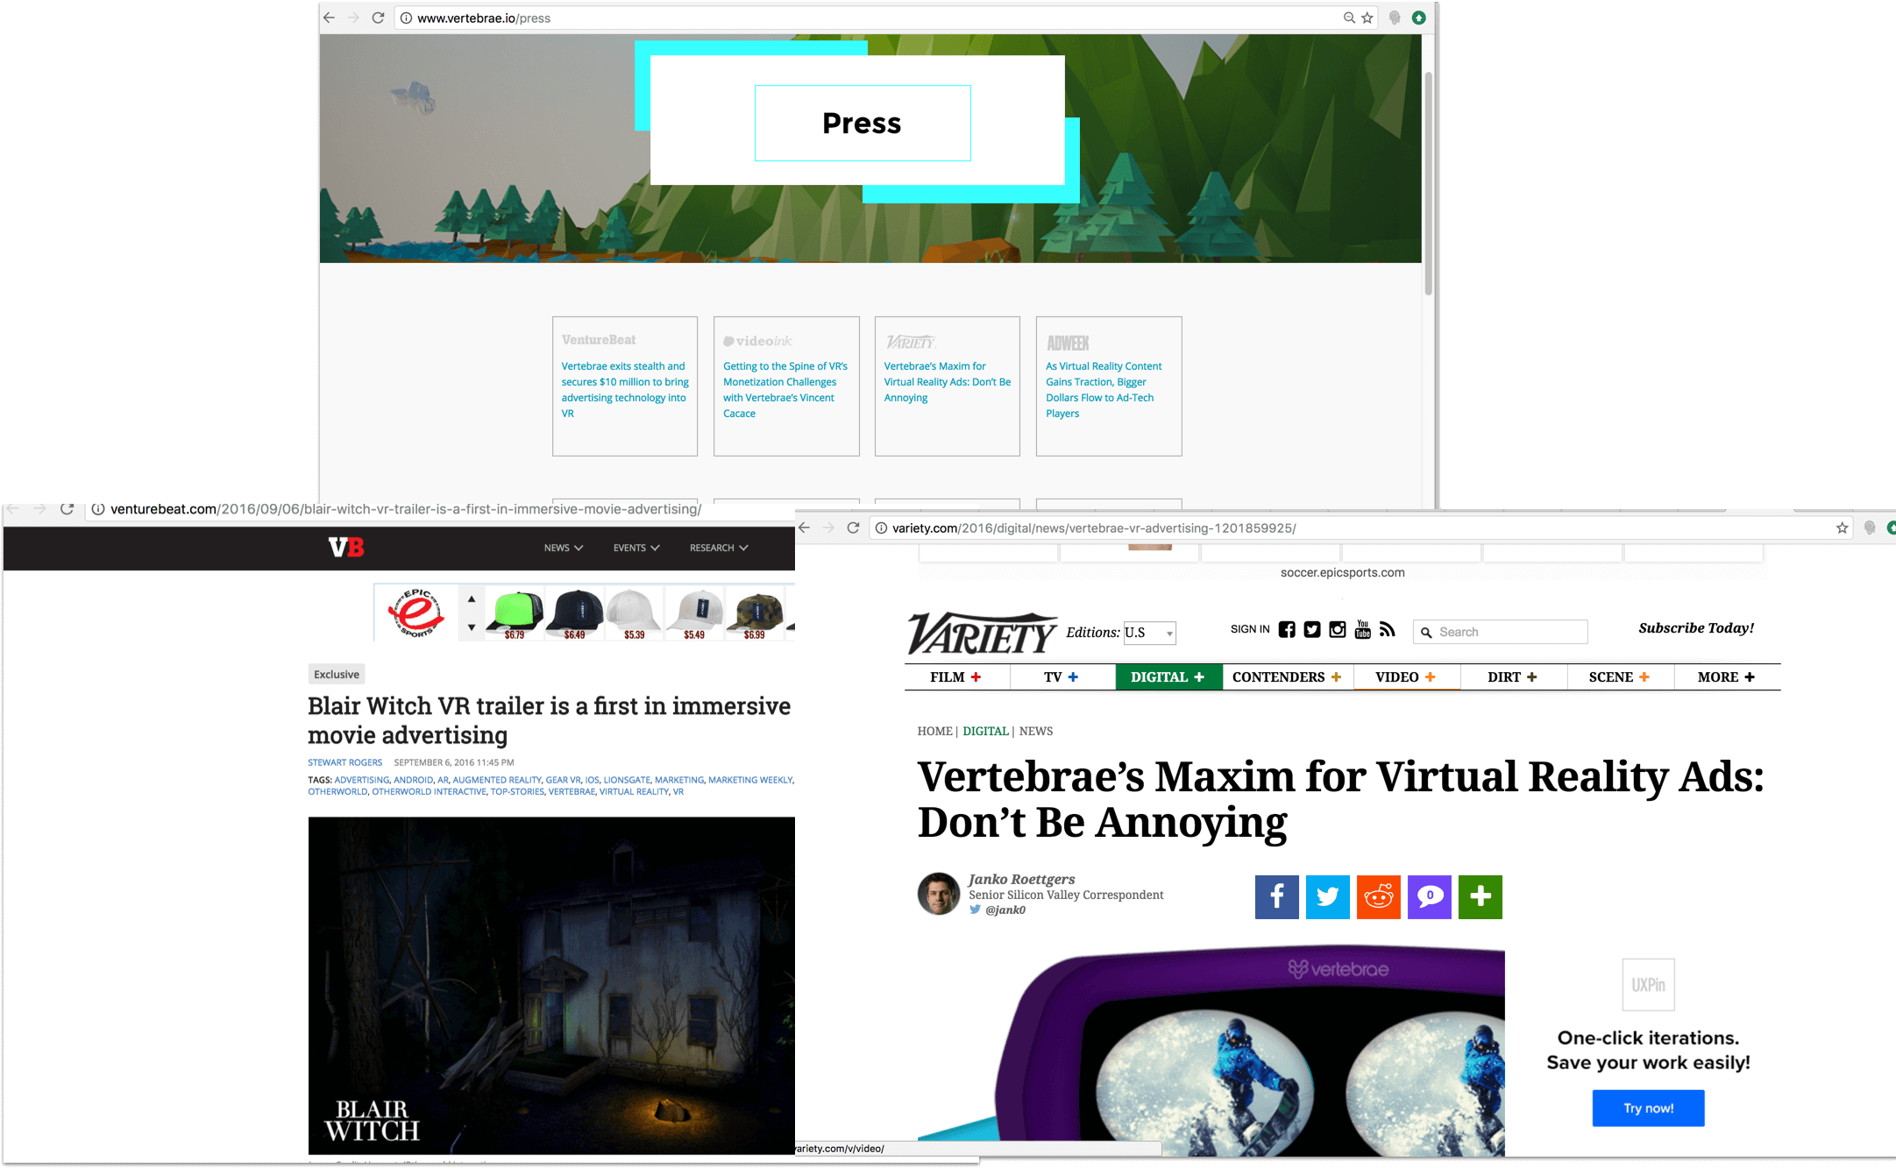Screen dimensions: 1896x1168
Task: Expand the MORE menu on Variety
Action: (x=1727, y=677)
